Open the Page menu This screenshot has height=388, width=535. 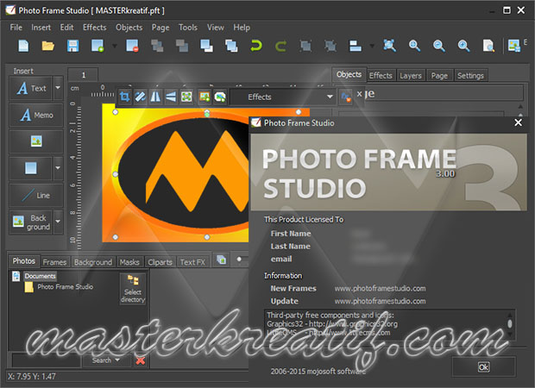160,28
